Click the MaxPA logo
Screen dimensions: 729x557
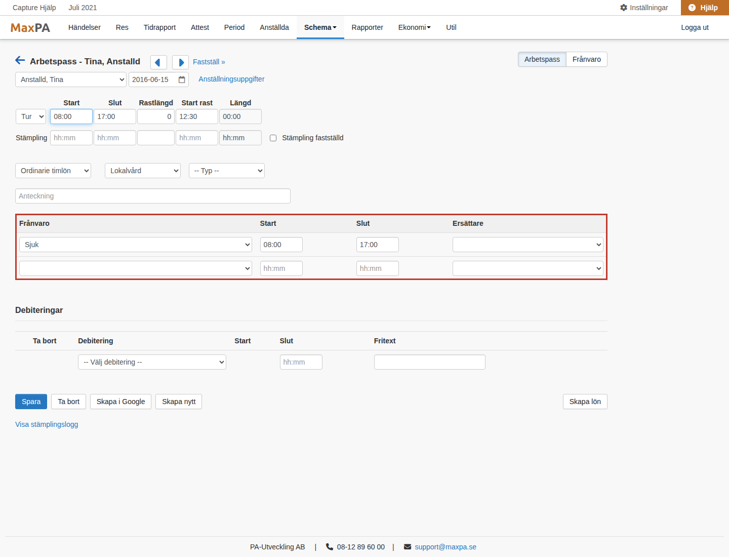tap(30, 28)
